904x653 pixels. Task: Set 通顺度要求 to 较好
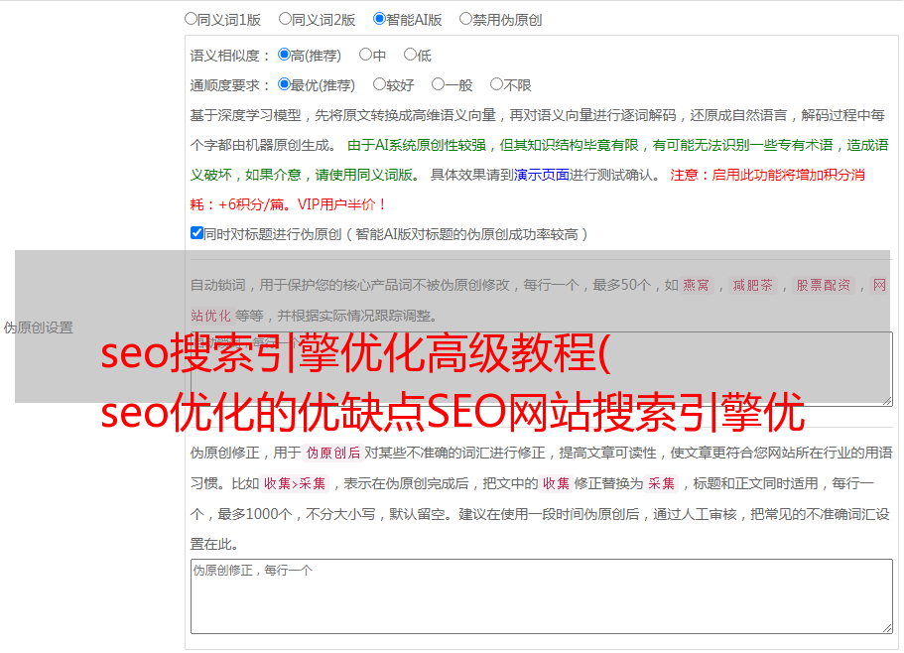click(379, 84)
